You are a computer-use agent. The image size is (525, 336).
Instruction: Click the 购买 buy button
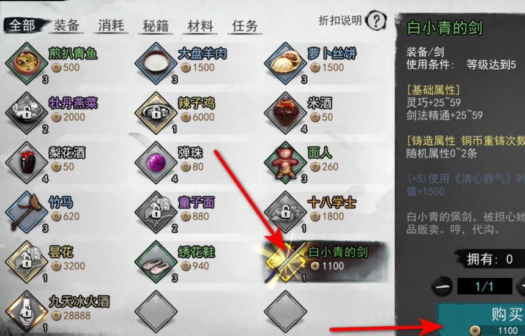[x=482, y=320]
